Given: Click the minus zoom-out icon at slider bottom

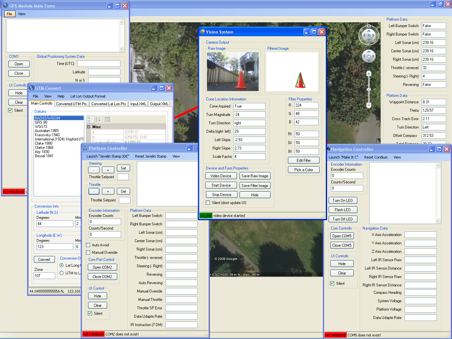Looking at the screenshot, I should [x=369, y=105].
